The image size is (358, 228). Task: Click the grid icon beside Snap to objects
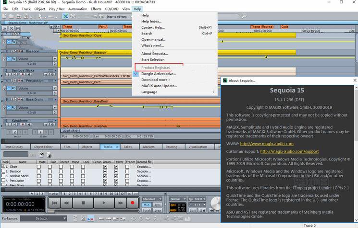pos(101,16)
